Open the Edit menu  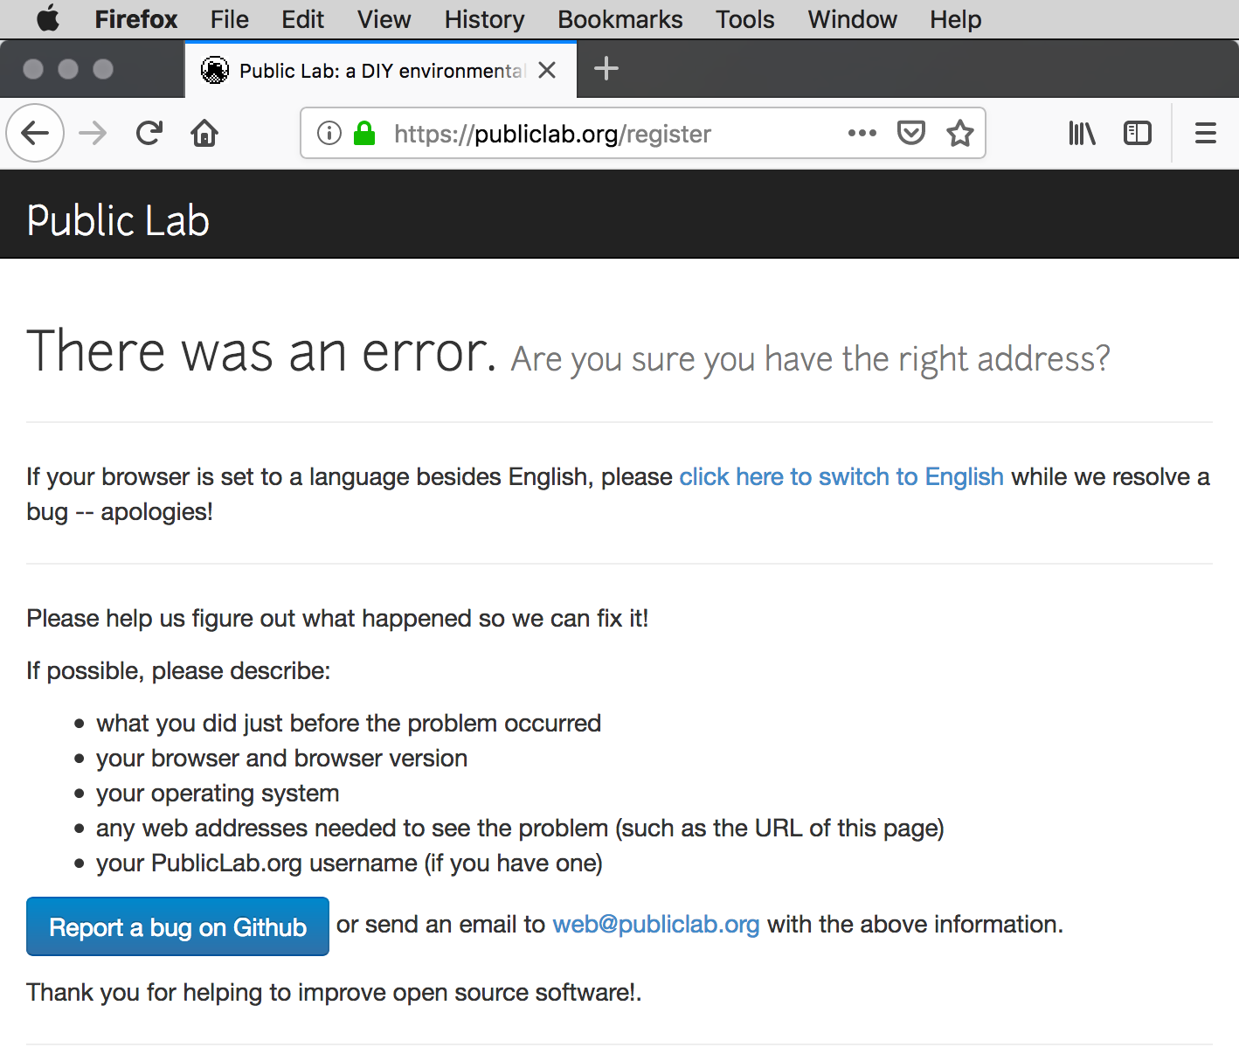(x=303, y=19)
